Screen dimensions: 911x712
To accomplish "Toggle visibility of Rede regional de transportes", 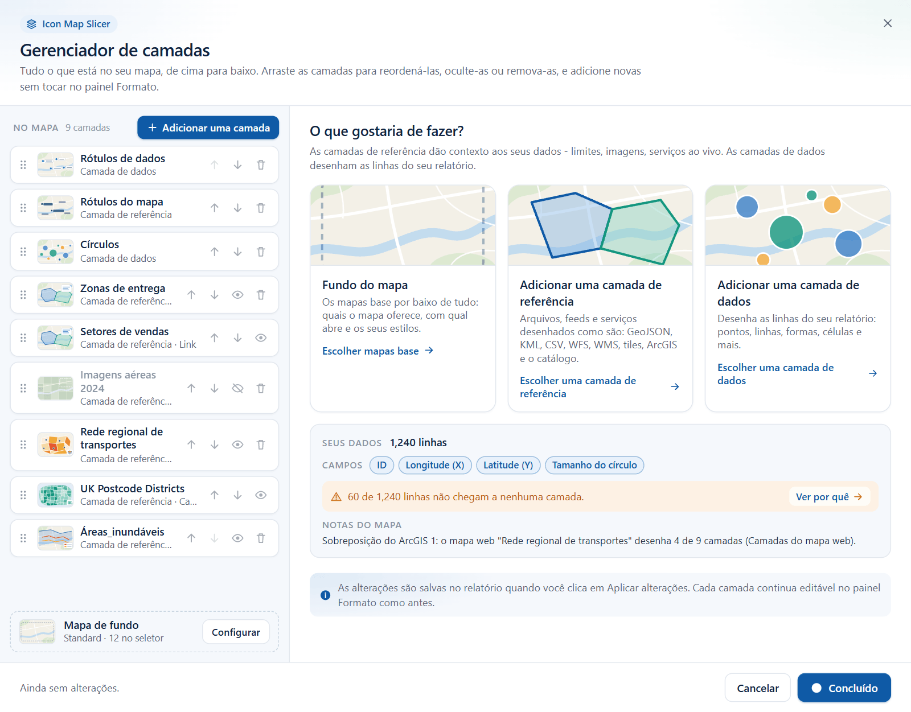I will point(237,445).
